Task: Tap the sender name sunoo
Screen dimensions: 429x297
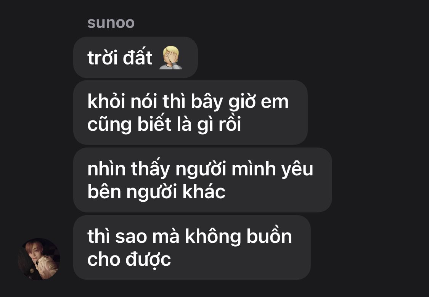Action: (111, 23)
